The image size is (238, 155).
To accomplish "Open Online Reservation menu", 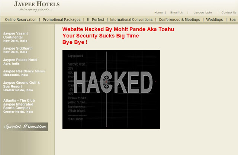I will tap(21, 20).
